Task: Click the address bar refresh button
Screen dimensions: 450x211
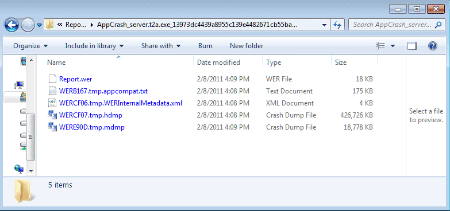Action: click(337, 25)
